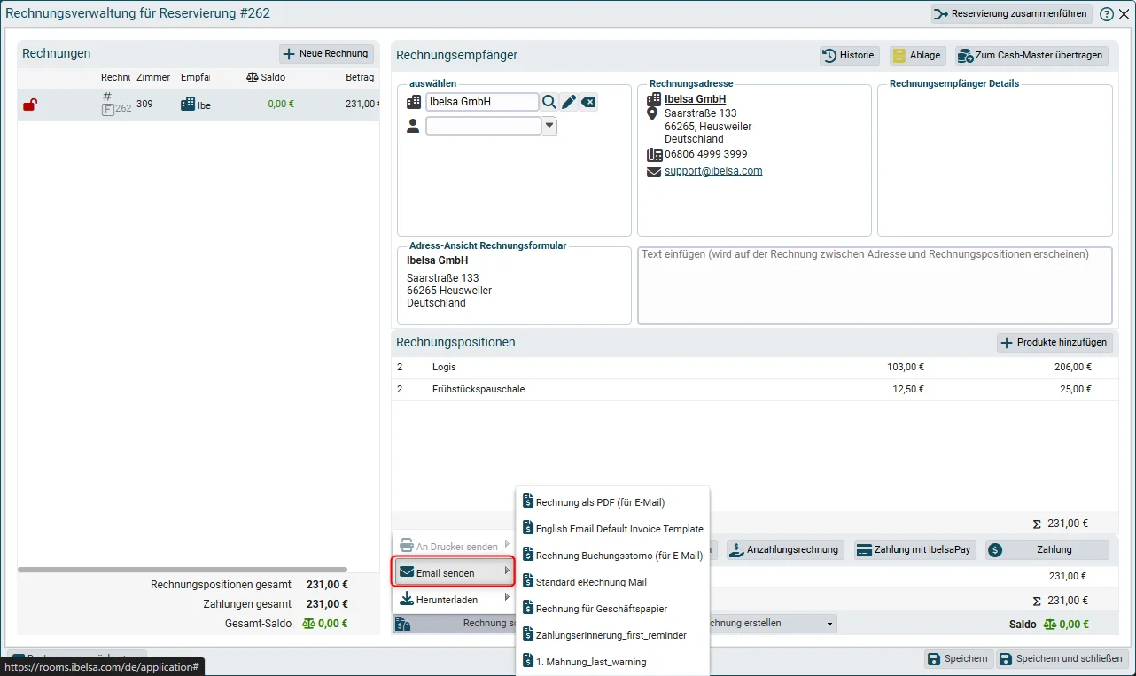Click the Speichern button
Viewport: 1136px width, 676px height.
pyautogui.click(x=957, y=658)
